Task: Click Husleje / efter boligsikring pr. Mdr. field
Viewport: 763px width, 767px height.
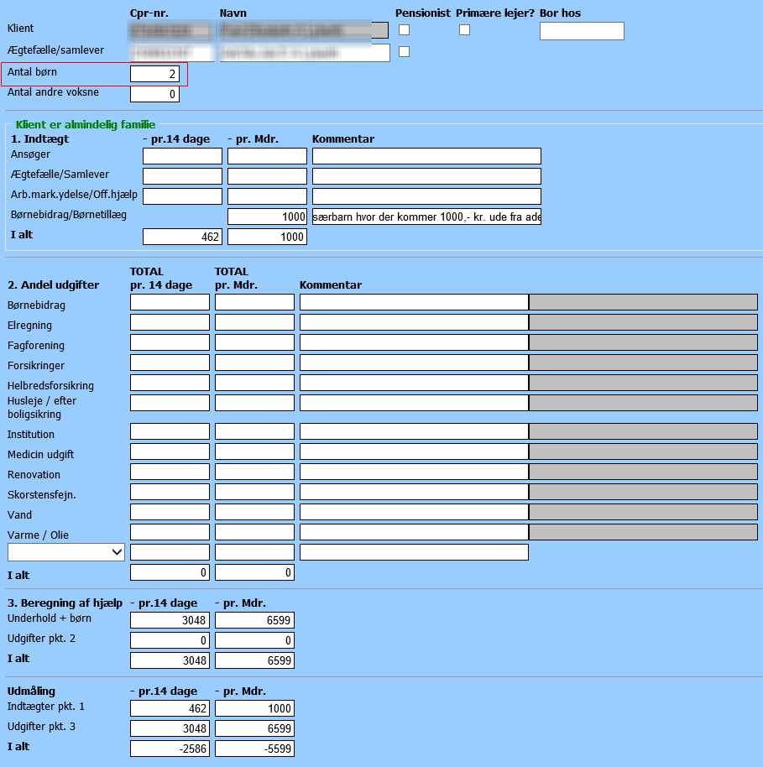Action: tap(254, 403)
